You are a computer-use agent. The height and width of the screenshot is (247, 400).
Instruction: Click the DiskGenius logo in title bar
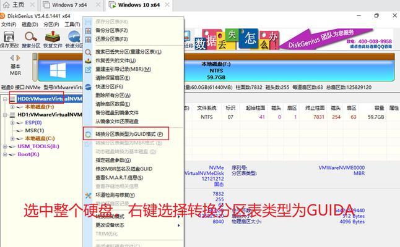pyautogui.click(x=2, y=16)
